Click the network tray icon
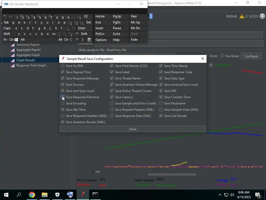266x200 pixels. pyautogui.click(x=226, y=195)
